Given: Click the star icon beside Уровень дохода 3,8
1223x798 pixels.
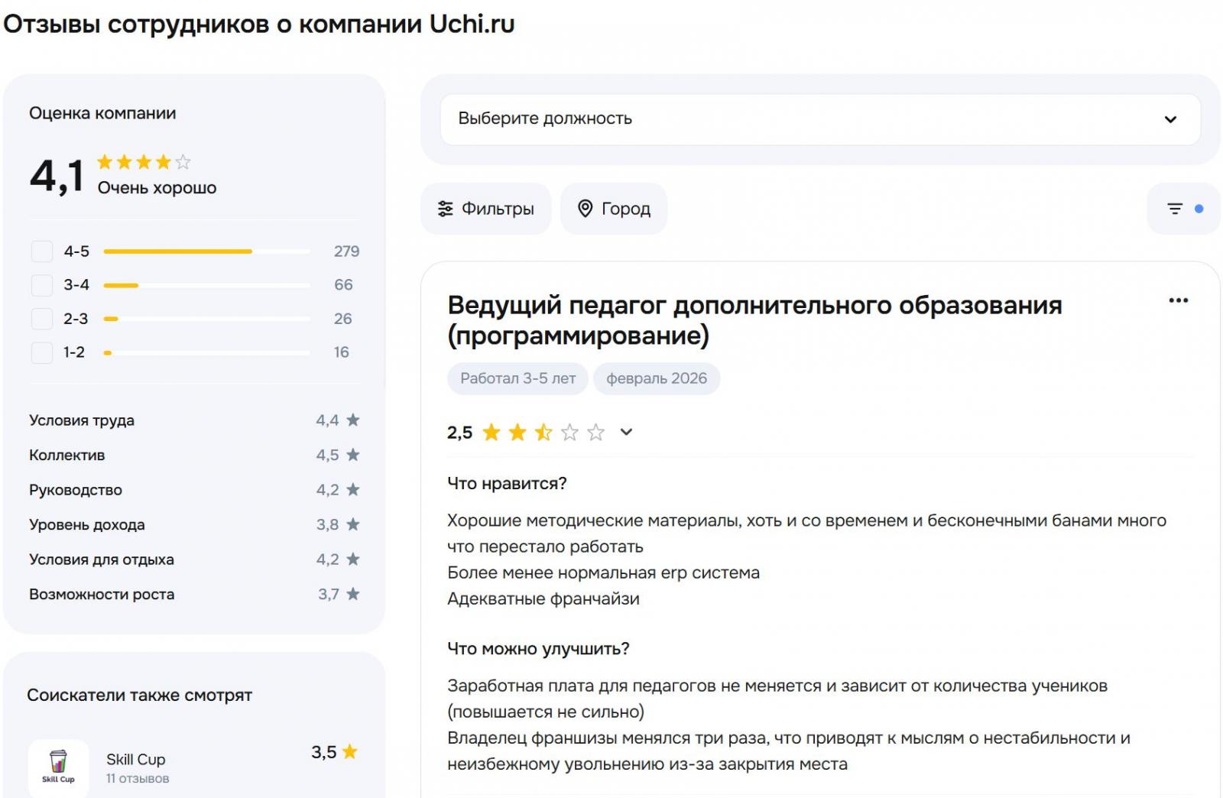Looking at the screenshot, I should click(x=352, y=524).
